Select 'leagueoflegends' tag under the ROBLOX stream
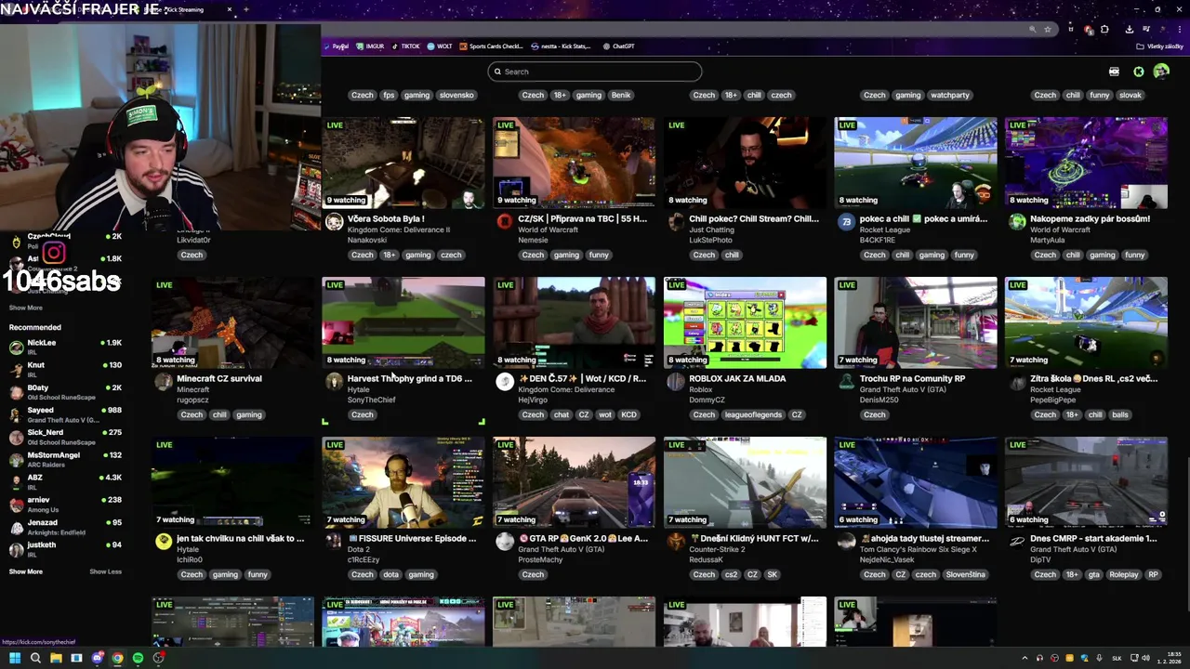Viewport: 1190px width, 669px height. coord(754,414)
